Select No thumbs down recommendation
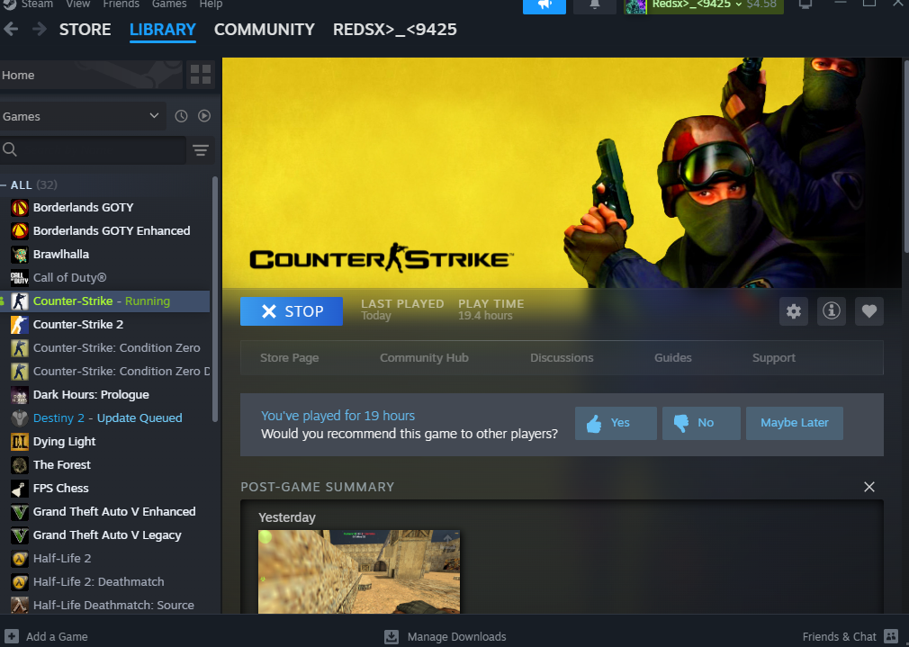 tap(701, 423)
